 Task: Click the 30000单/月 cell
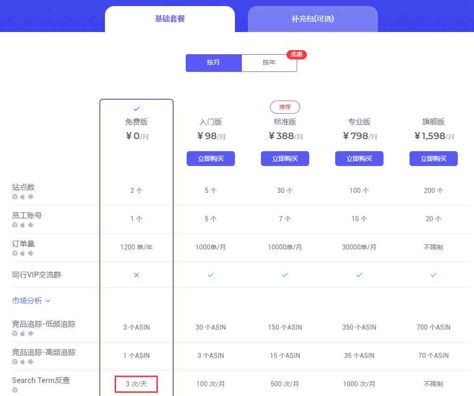click(359, 247)
